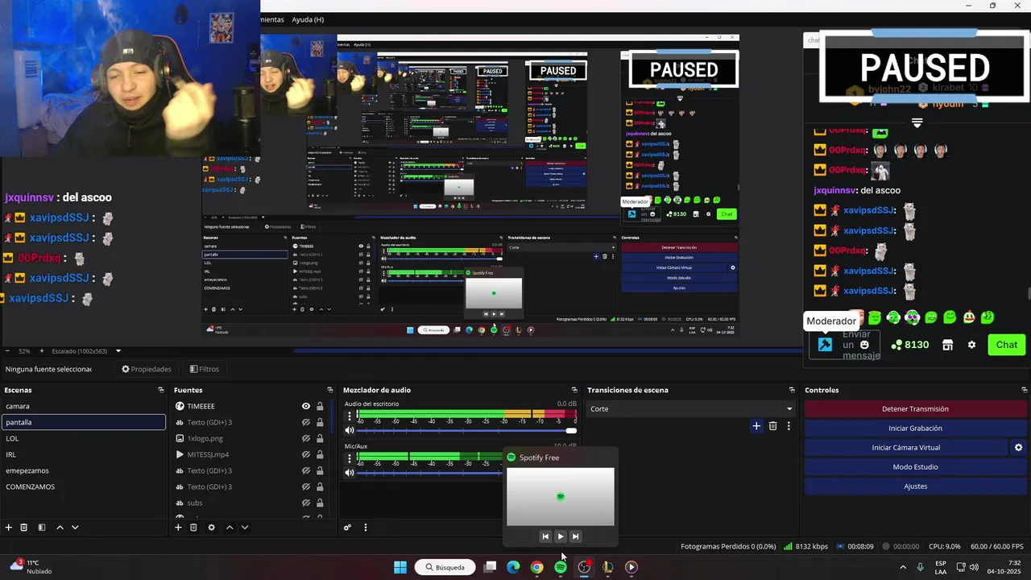The image size is (1031, 580).
Task: Open Task View on the taskbar
Action: pos(490,567)
